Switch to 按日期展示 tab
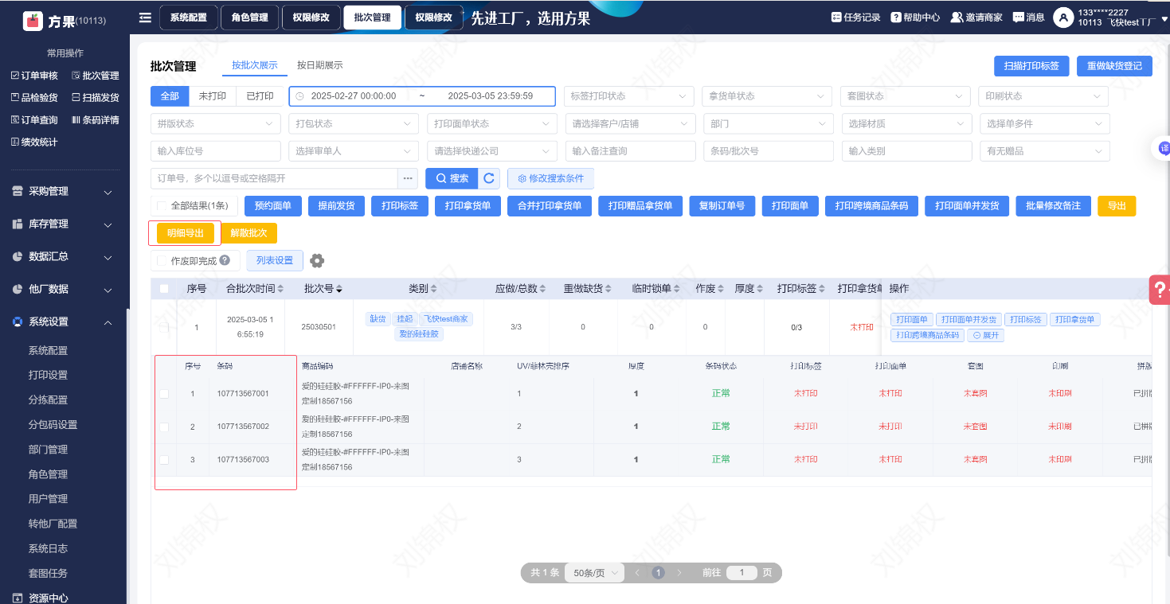This screenshot has width=1170, height=604. 319,65
